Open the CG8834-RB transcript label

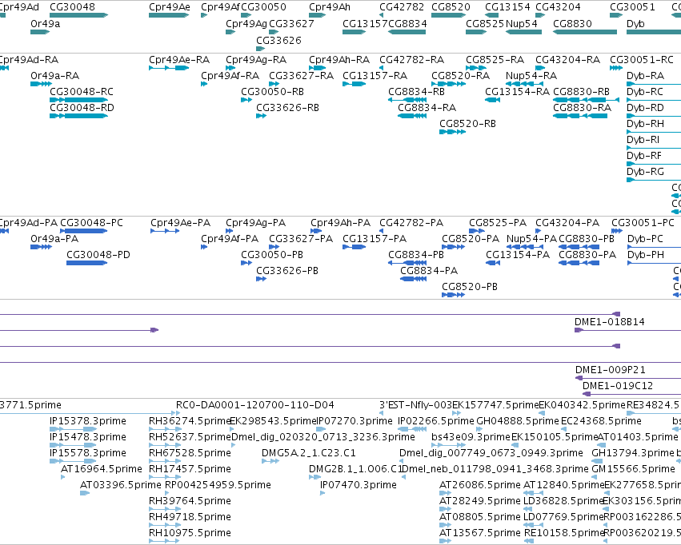(416, 91)
